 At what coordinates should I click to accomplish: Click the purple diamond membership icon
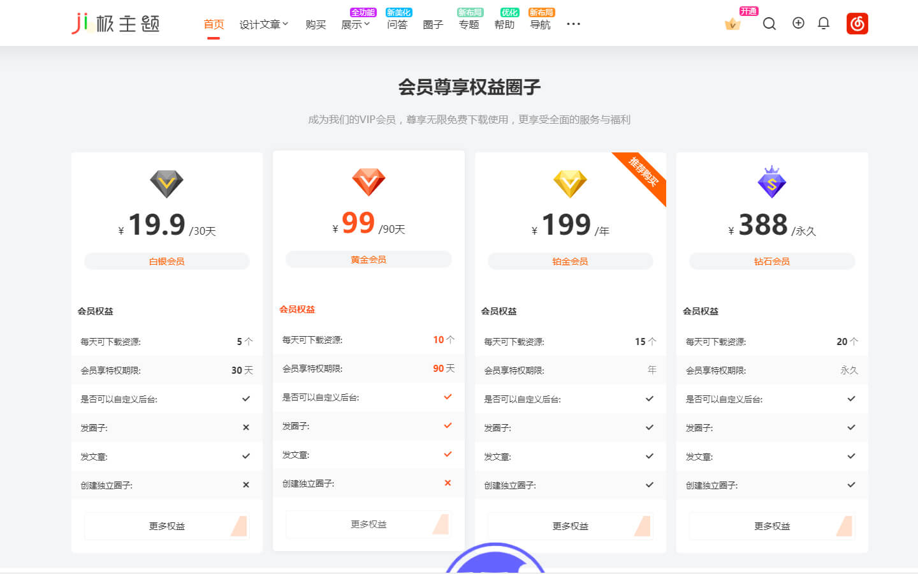point(771,182)
